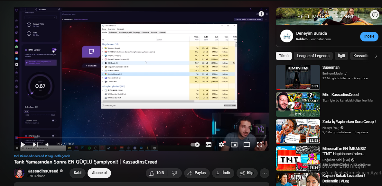
Task: Open the Minecraft'ın EN İMKANSIZ TNT title
Action: (344, 151)
